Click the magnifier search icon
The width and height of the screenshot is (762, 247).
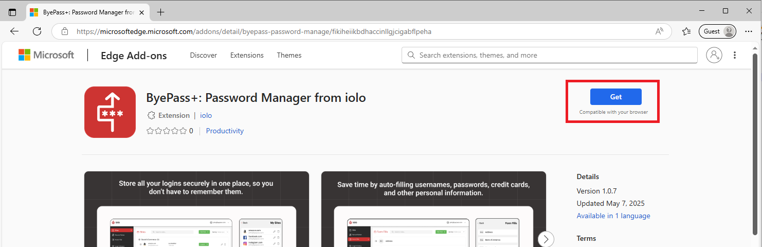[x=411, y=55]
